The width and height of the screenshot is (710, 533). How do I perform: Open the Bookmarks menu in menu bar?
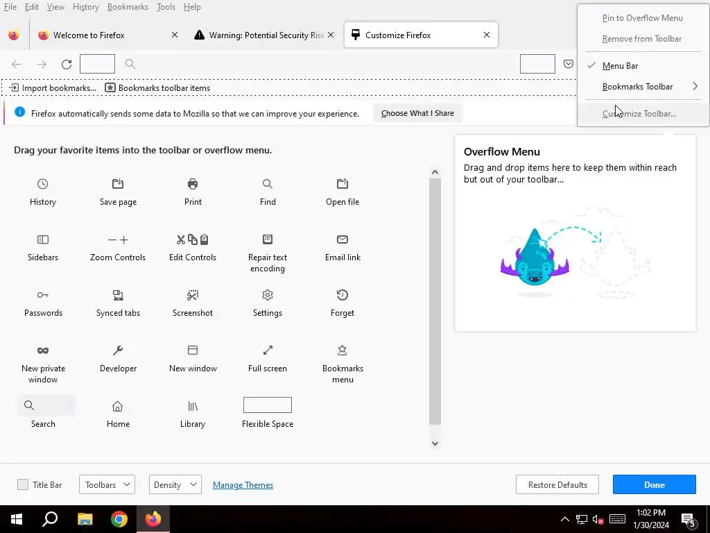[128, 7]
